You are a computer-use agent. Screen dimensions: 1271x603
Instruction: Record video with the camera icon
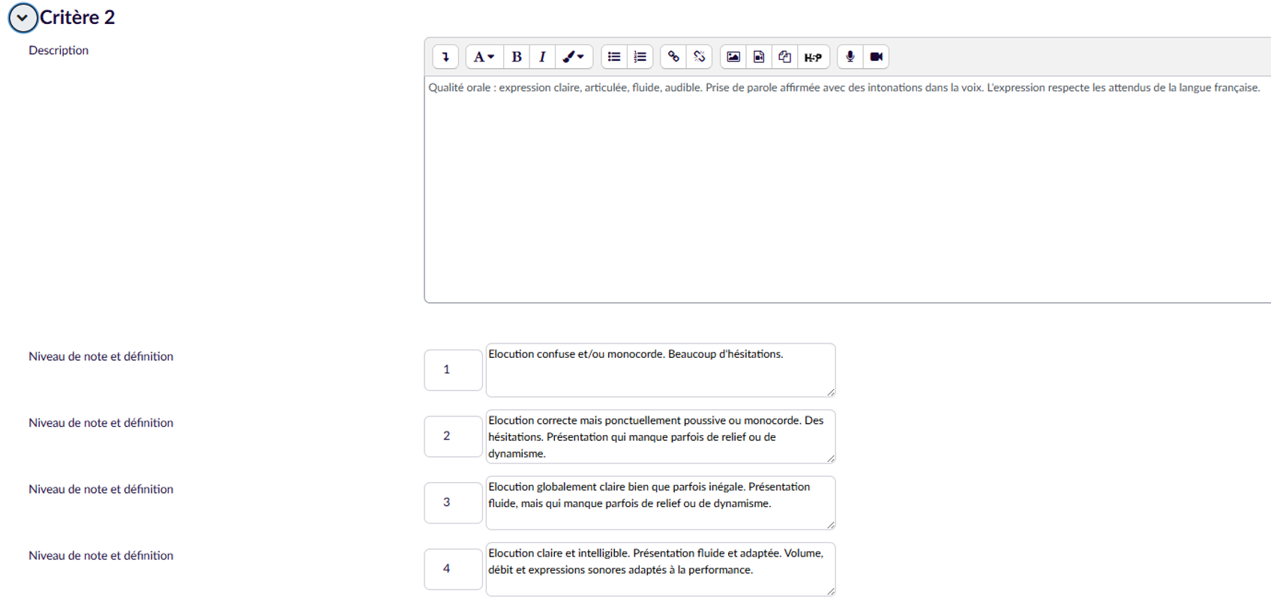(x=876, y=57)
